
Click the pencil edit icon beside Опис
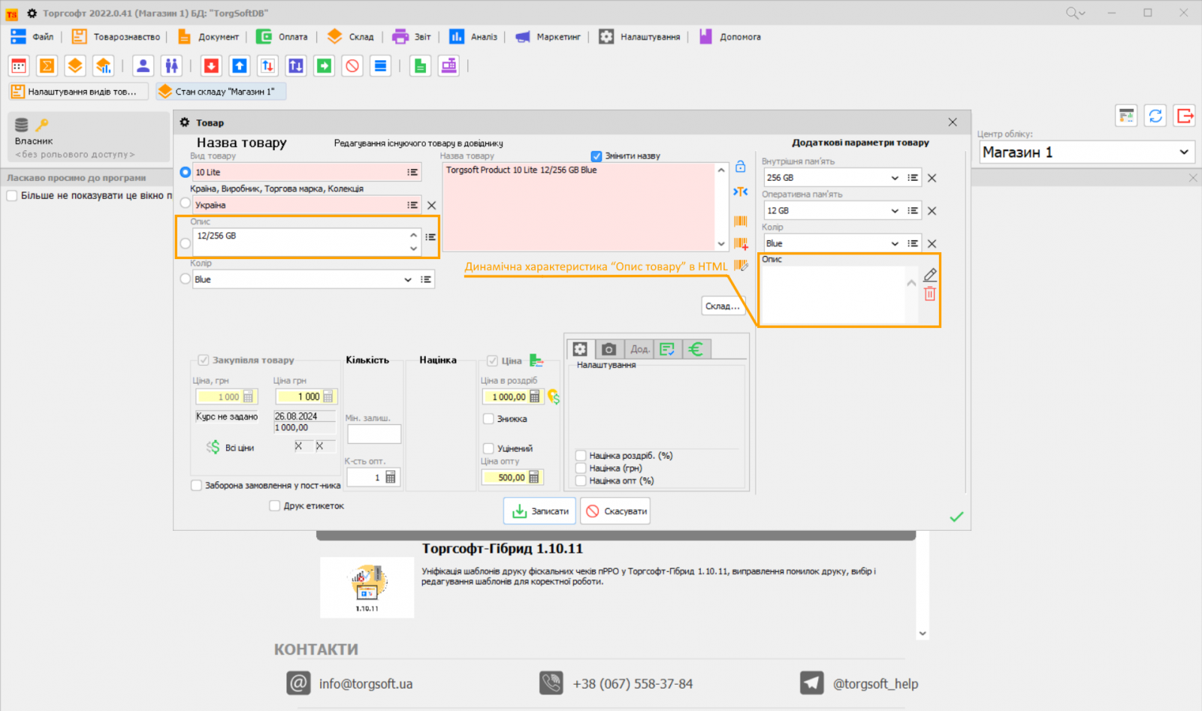coord(929,275)
